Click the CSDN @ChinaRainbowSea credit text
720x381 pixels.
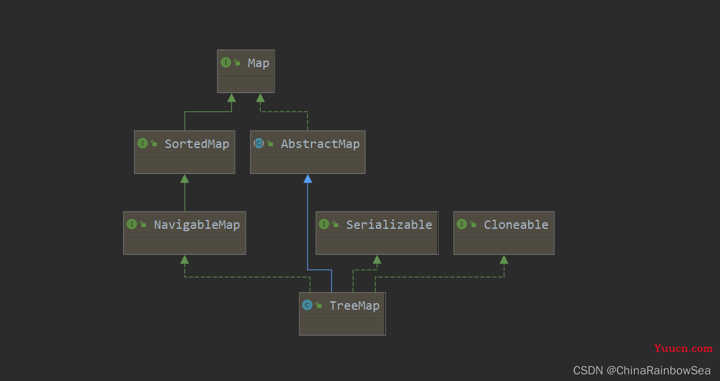pos(642,371)
